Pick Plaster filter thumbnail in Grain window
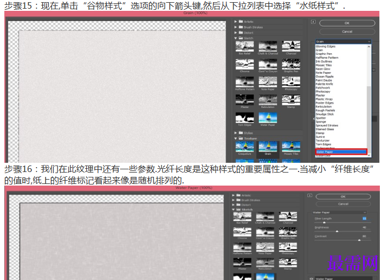Screen dimensions: 388x280 pyautogui.click(x=244, y=100)
